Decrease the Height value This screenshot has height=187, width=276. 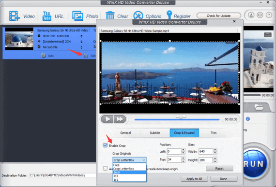pyautogui.click(x=215, y=161)
